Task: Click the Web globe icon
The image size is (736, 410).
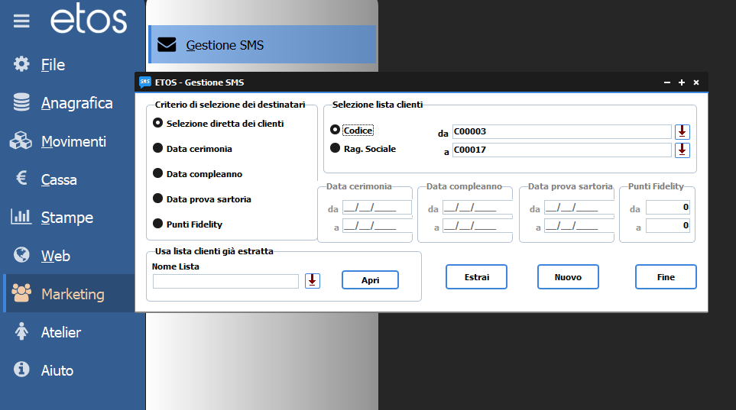Action: 21,255
